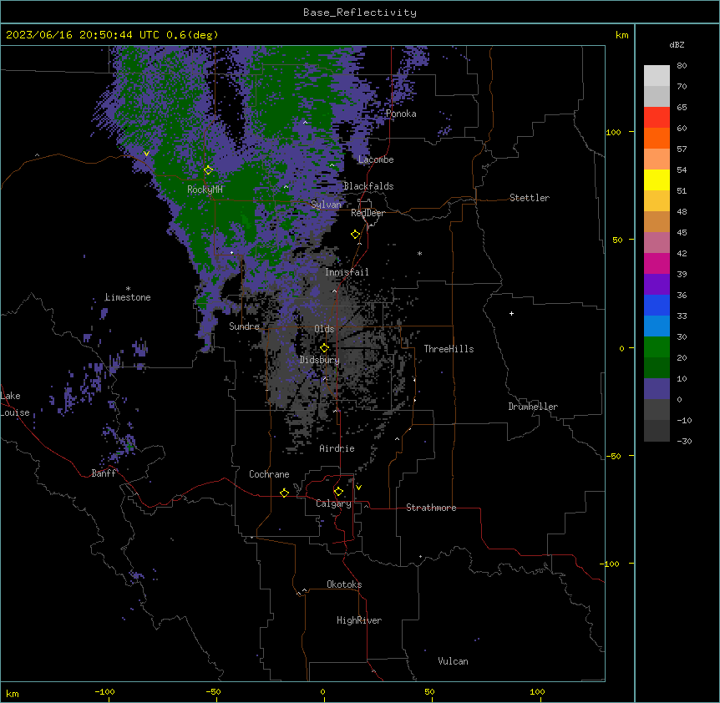Click the yellow marker above Calgary label

(338, 492)
